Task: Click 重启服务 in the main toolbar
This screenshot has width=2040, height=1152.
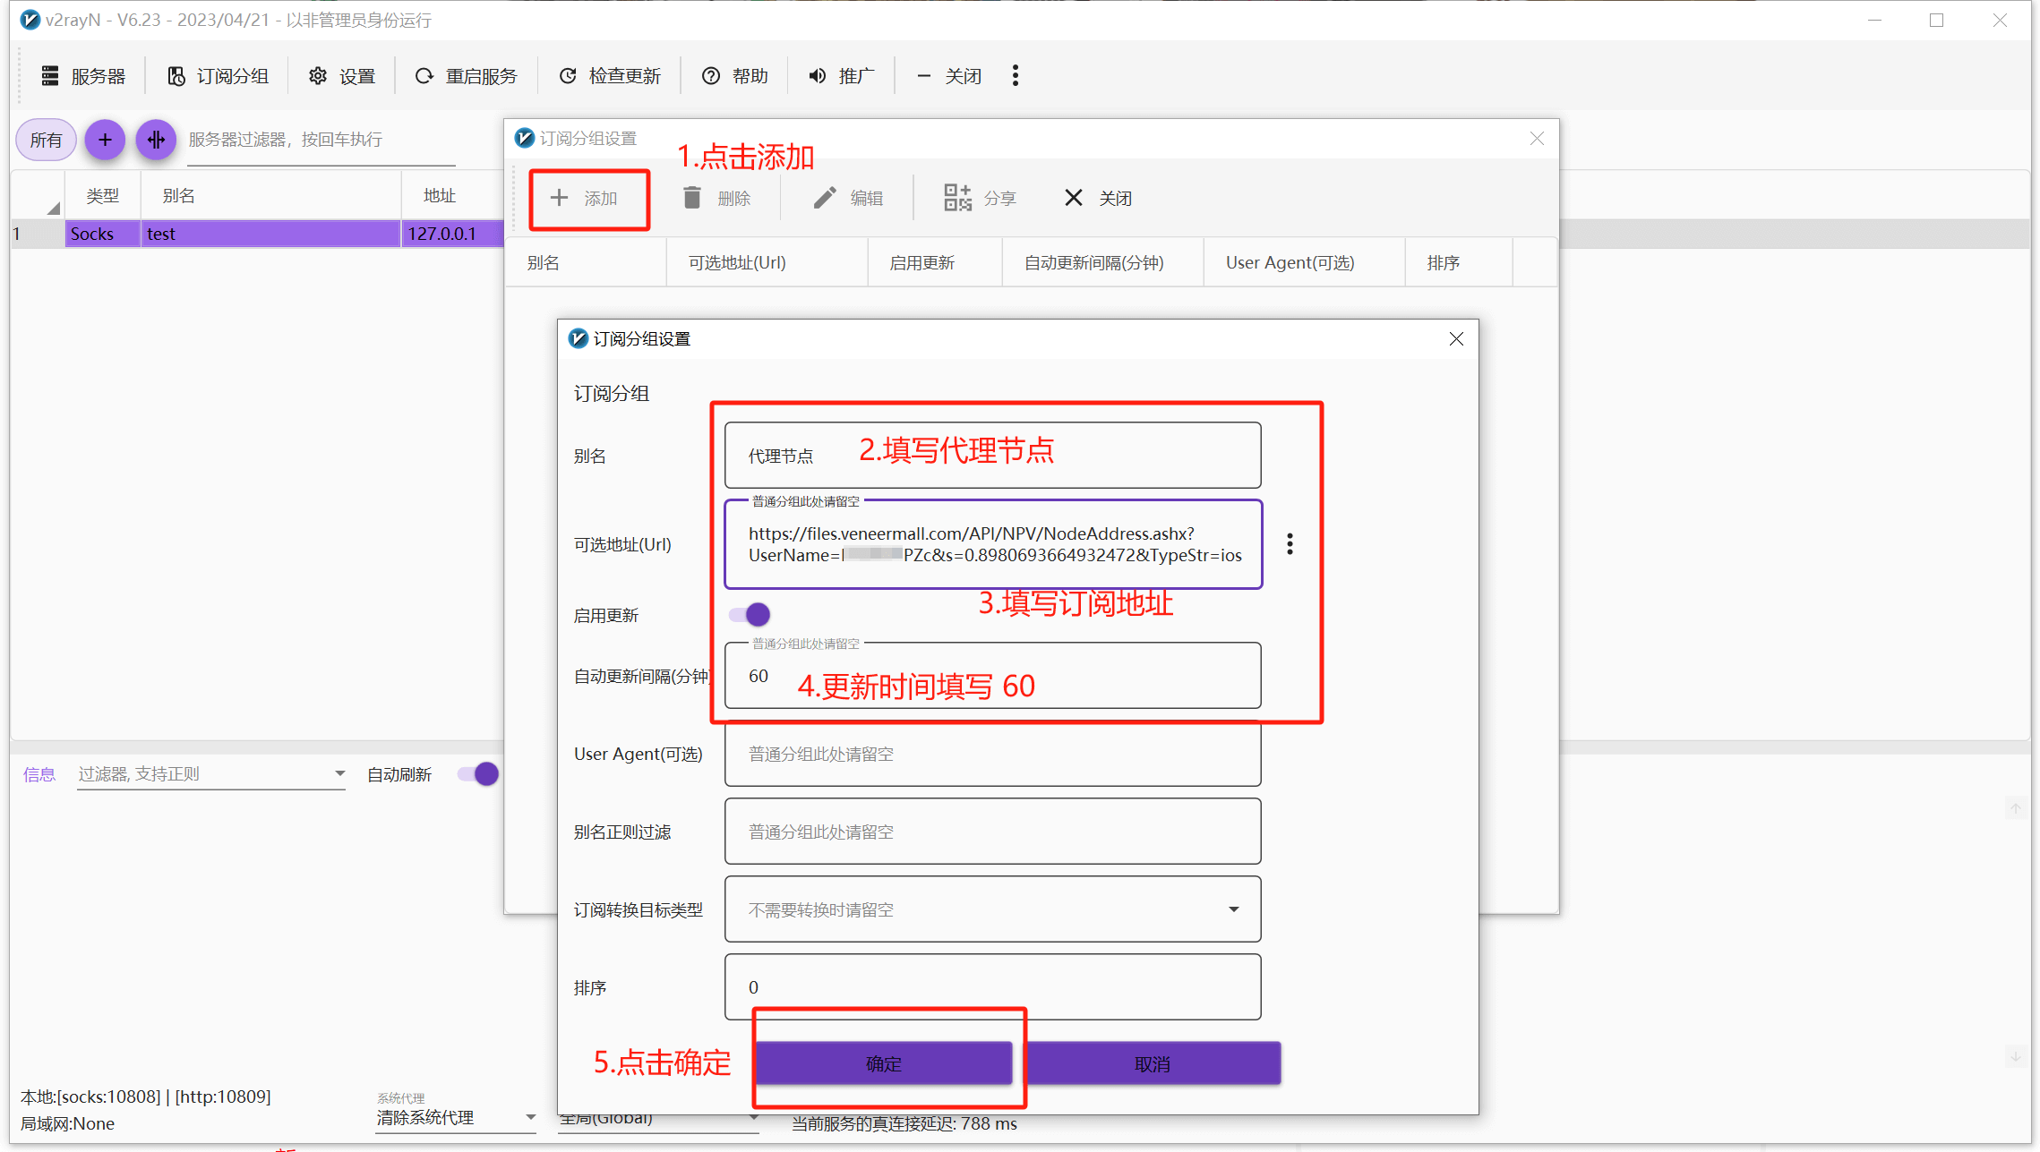Action: (467, 76)
